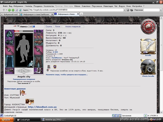Open the Персонаж combo box dropdown
Image resolution: width=163 pixels, height=122 pixels.
161,10
